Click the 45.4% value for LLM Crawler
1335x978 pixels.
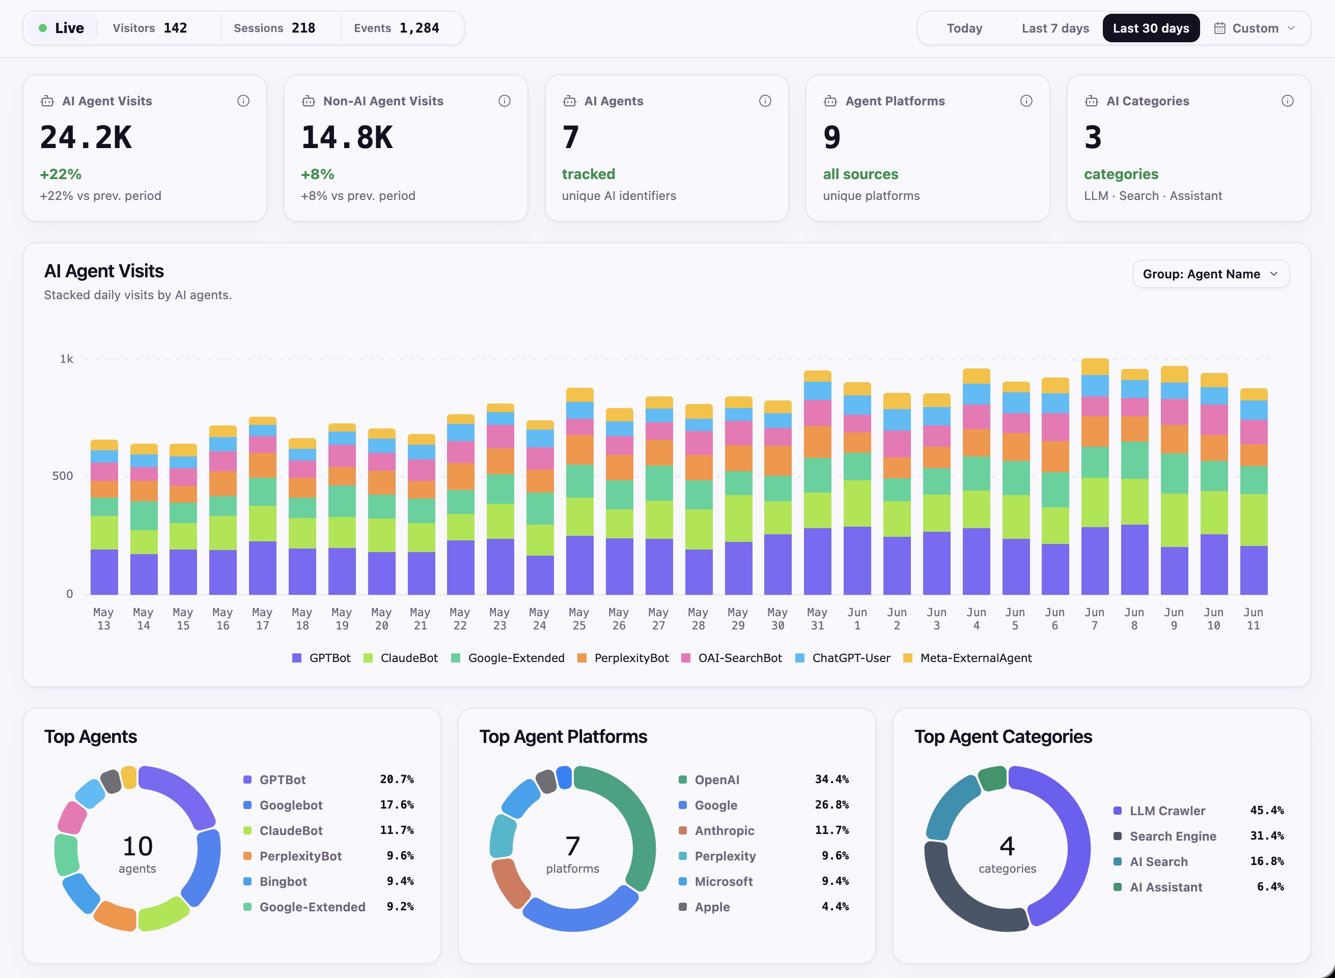(1267, 810)
